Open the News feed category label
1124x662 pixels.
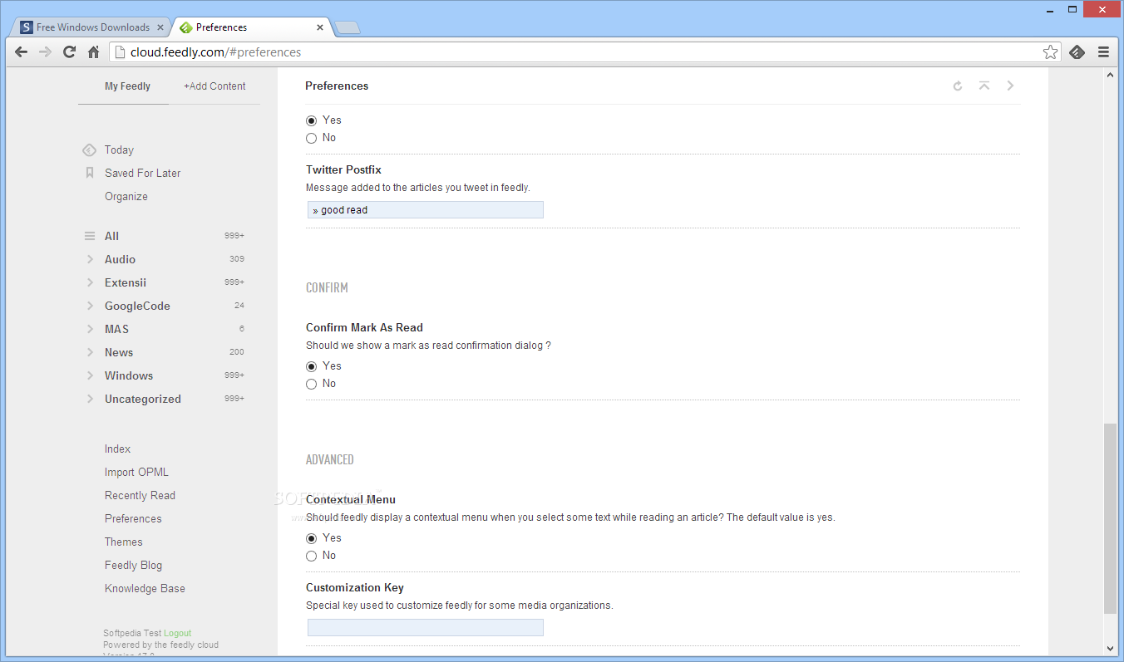119,352
